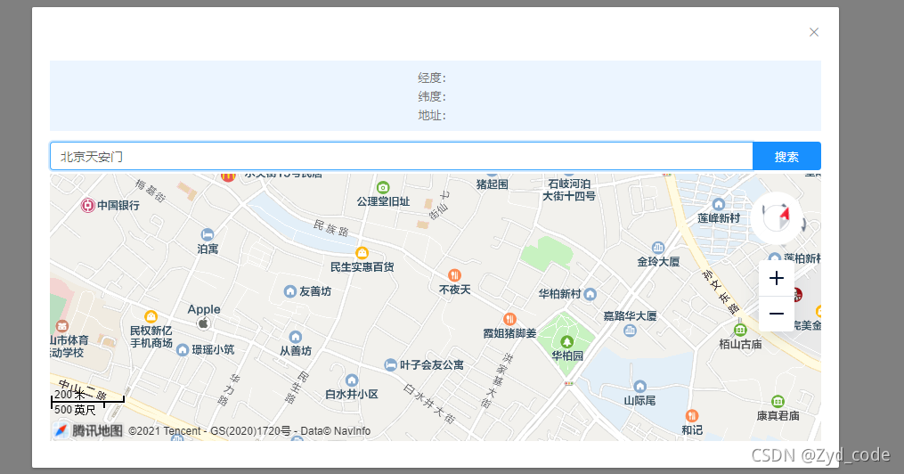The image size is (904, 474).
Task: Click the 孙文东路 road label
Action: pyautogui.click(x=721, y=292)
